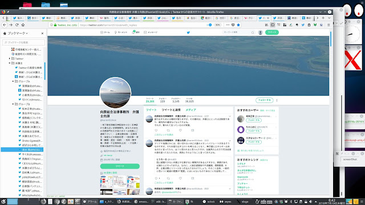Like the first tweet heart
Viewport: 365px width, 205px height.
click(x=180, y=130)
